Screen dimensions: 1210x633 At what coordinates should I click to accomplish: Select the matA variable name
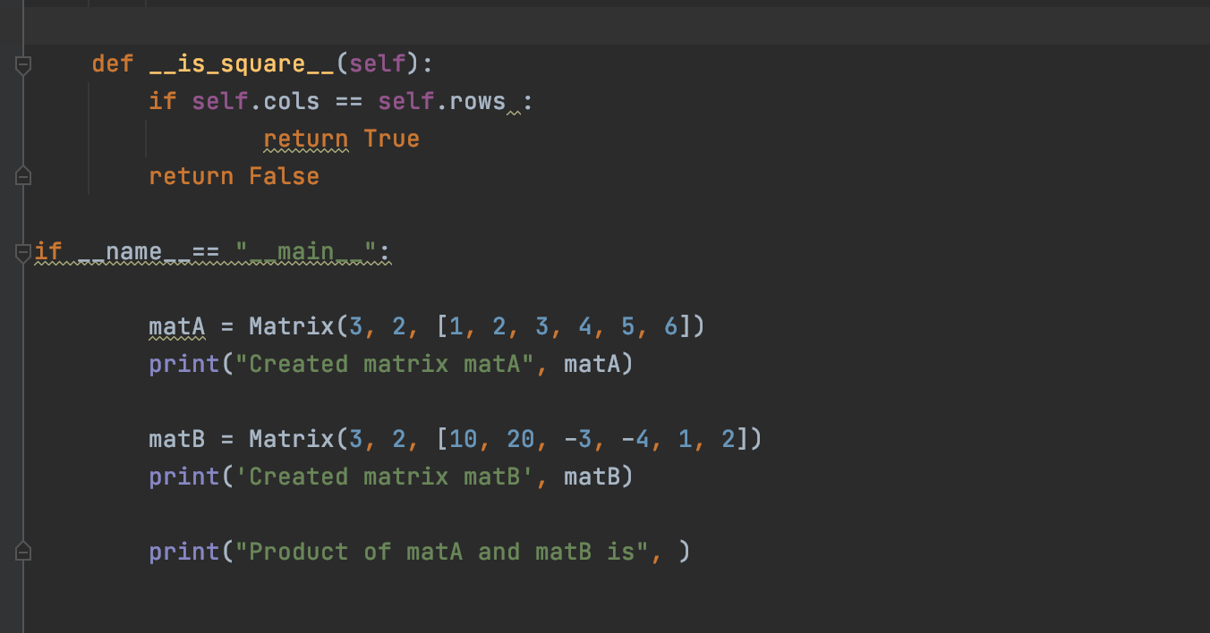pos(175,325)
